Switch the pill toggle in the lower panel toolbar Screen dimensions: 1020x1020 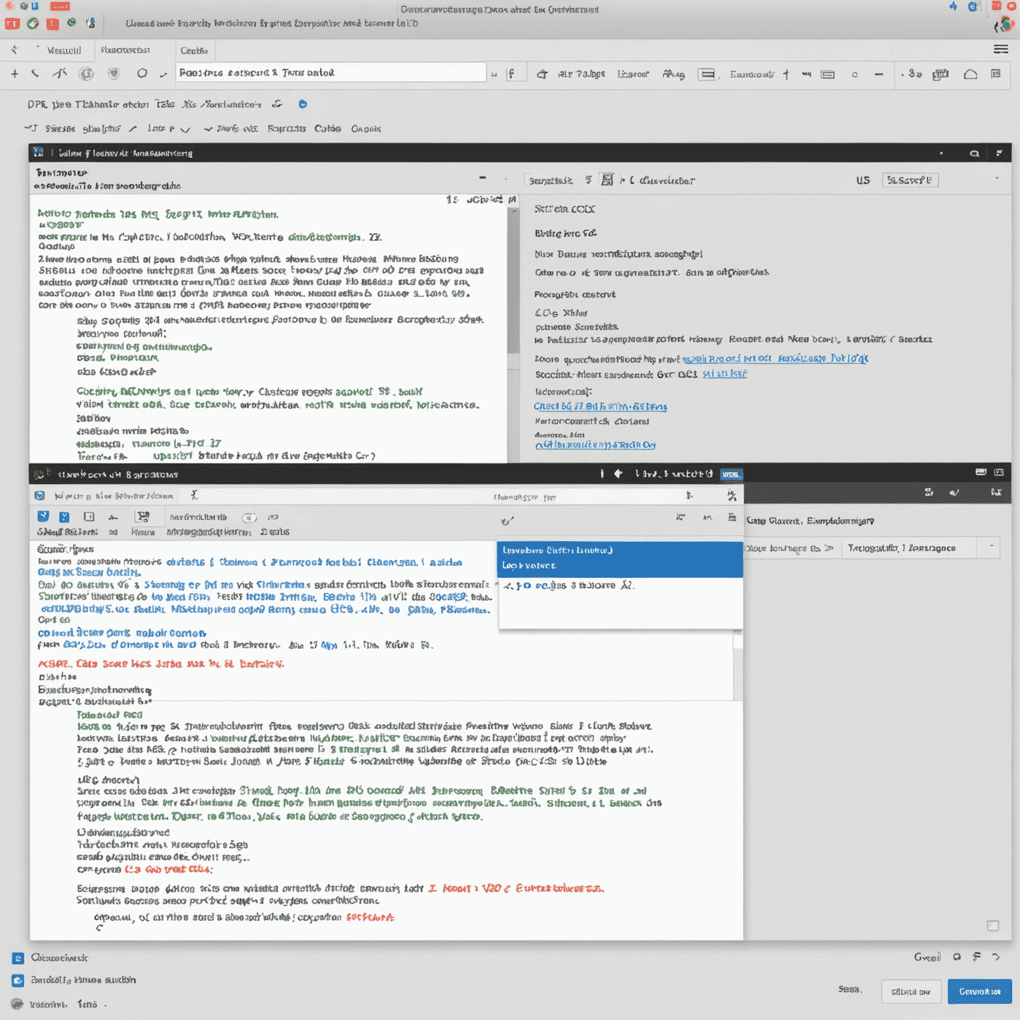pyautogui.click(x=249, y=517)
